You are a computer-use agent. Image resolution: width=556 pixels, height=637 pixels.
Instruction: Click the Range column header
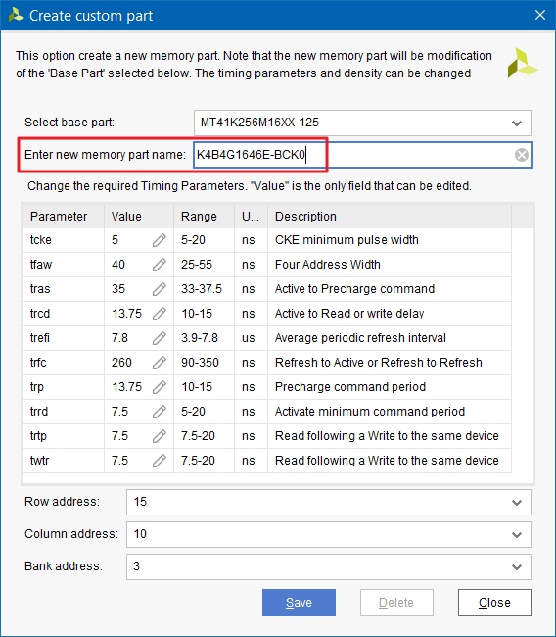point(205,217)
